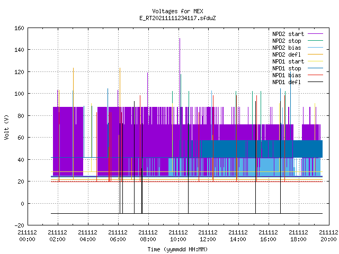
Task: Click the 'NPD2 stop' legend label
Action: [x=287, y=41]
